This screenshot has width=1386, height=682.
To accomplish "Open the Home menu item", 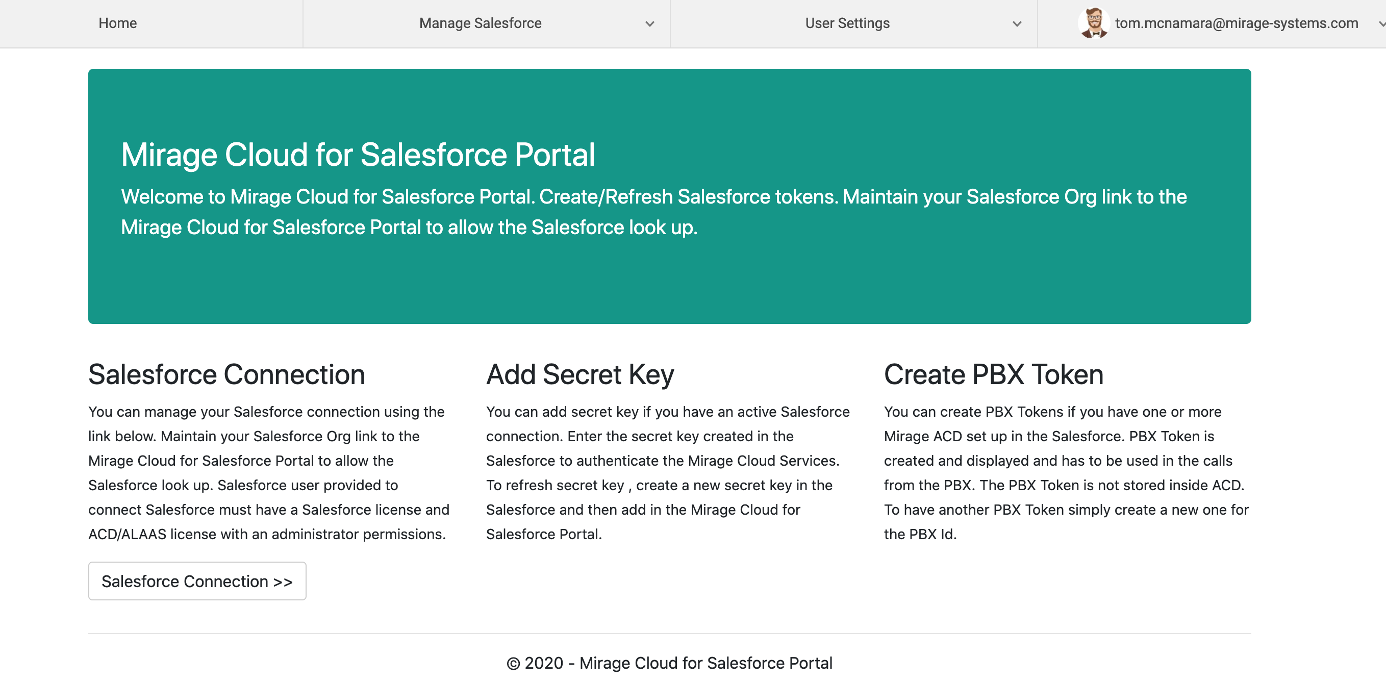I will (x=117, y=23).
